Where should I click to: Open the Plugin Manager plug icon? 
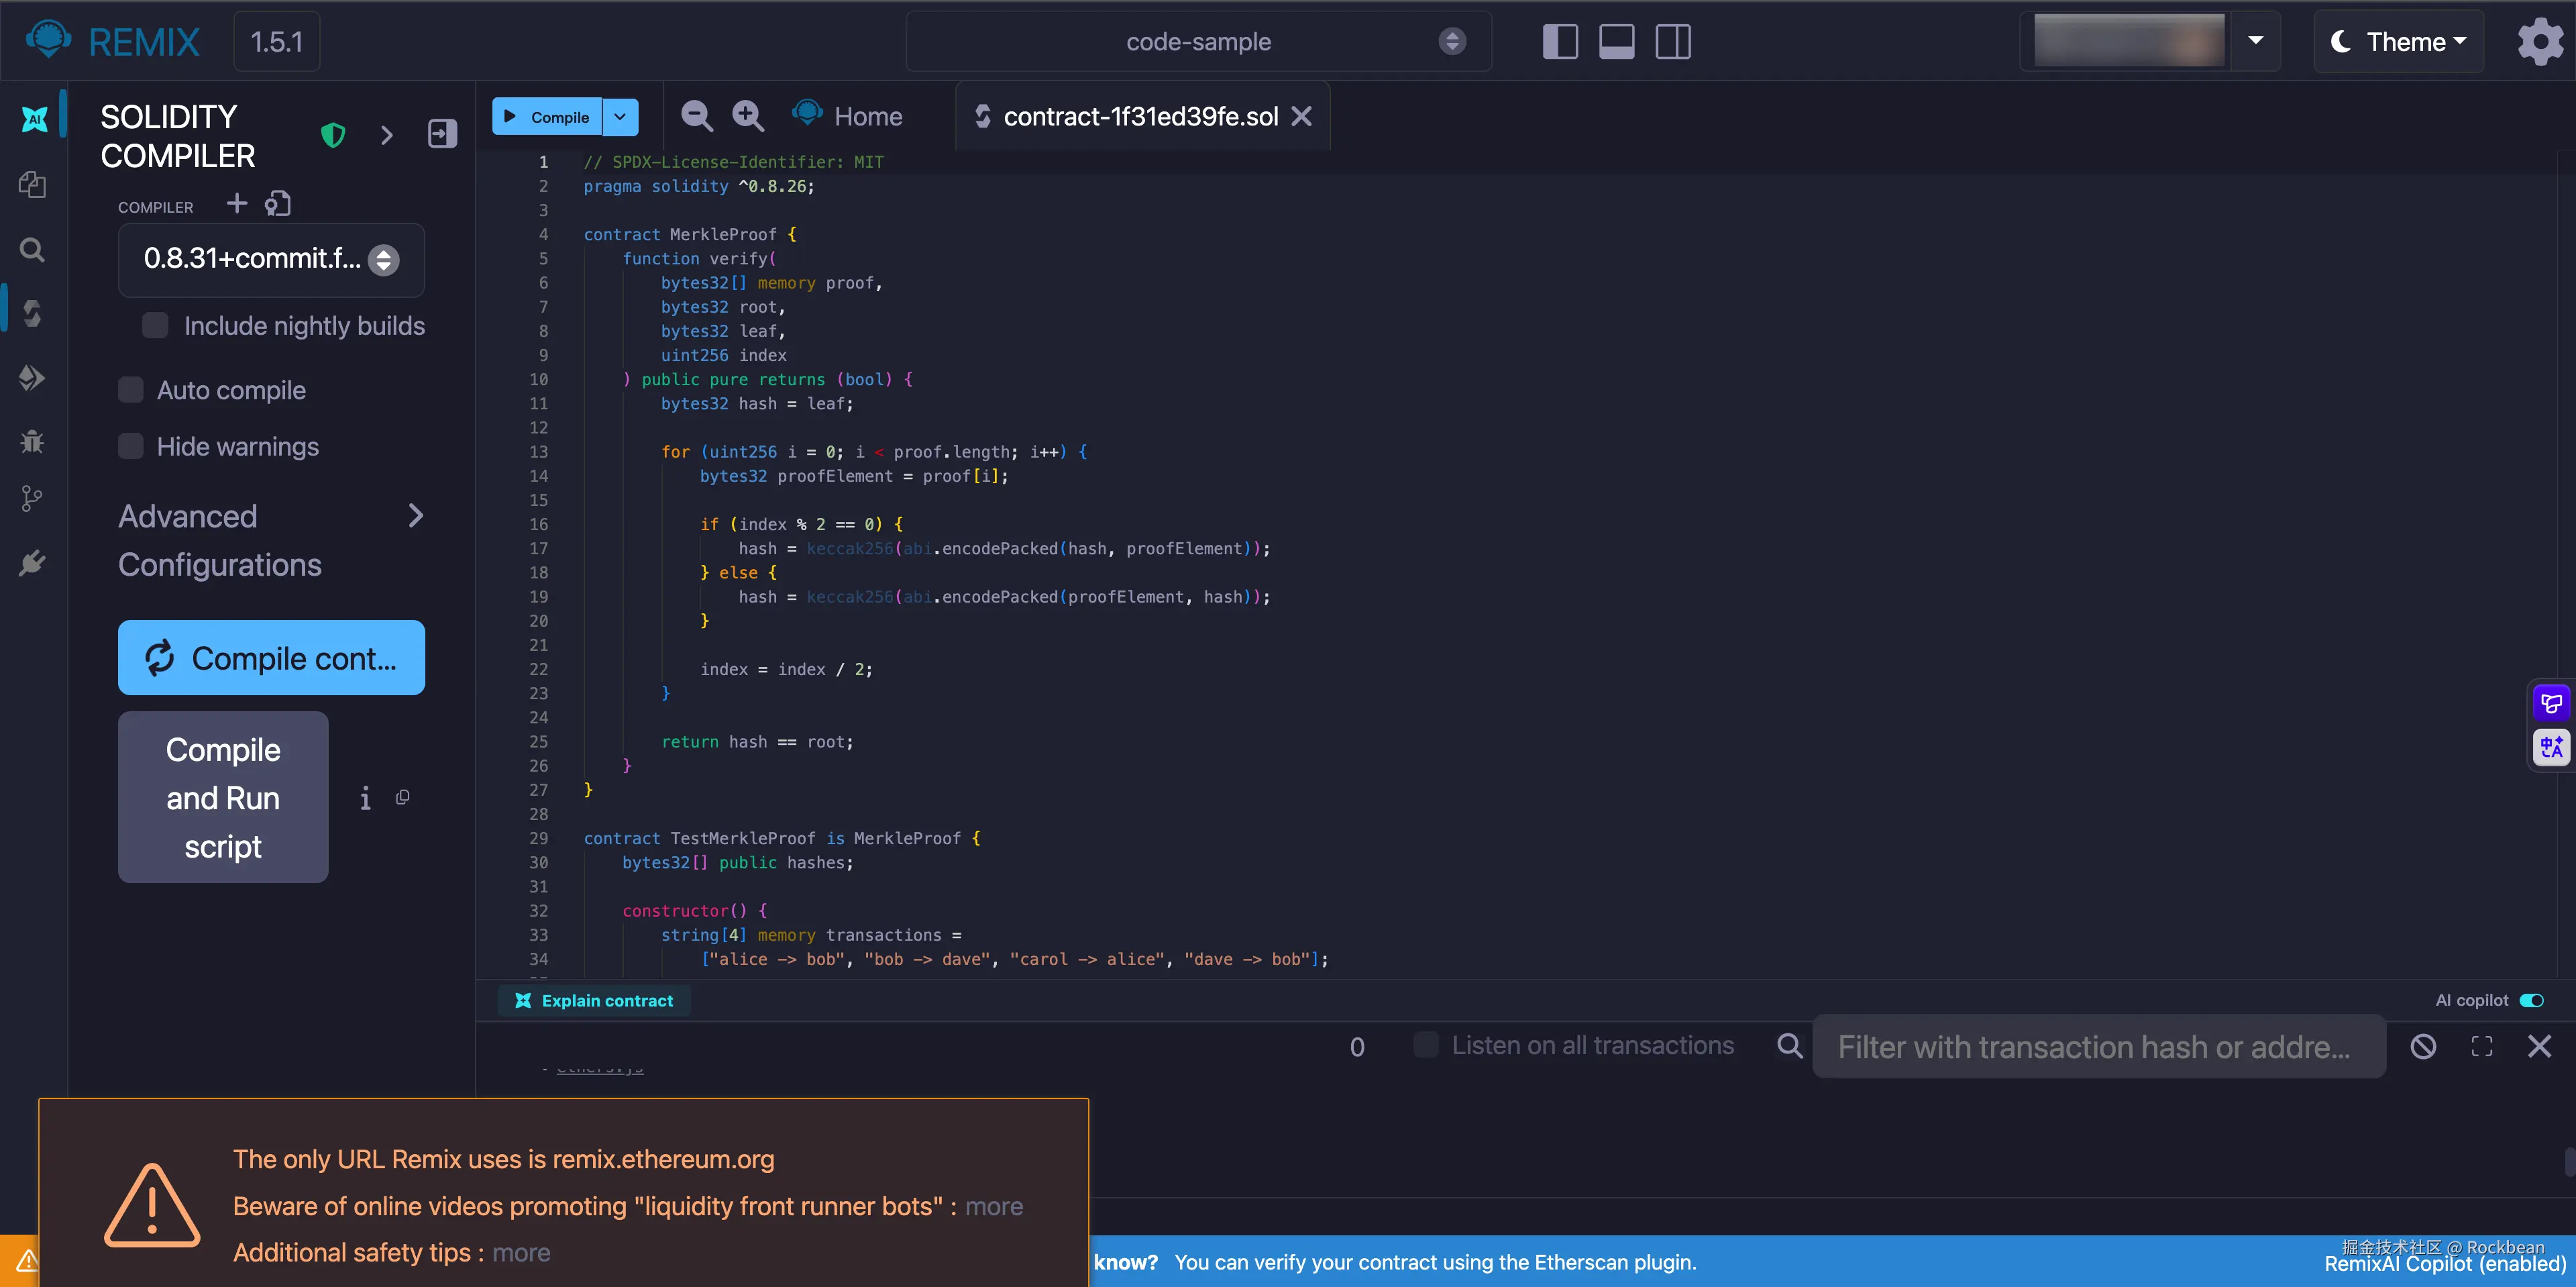[33, 563]
